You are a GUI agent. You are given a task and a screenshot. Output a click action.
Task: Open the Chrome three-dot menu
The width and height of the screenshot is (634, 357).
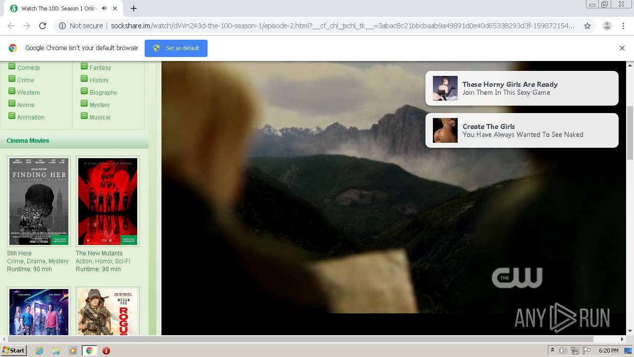624,26
